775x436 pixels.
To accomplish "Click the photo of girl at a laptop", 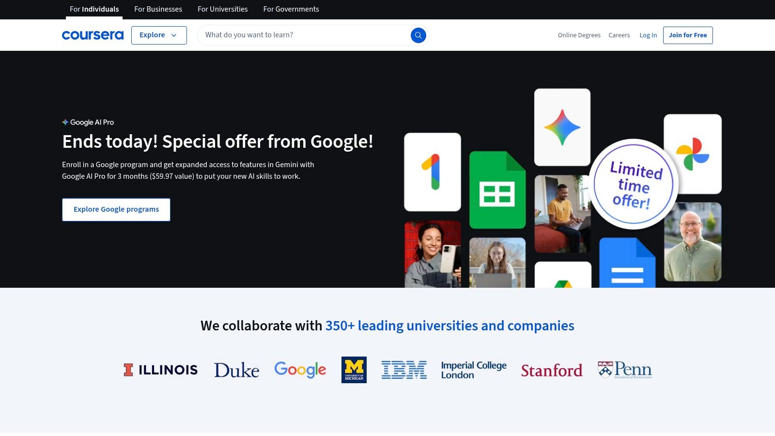I will point(497,263).
